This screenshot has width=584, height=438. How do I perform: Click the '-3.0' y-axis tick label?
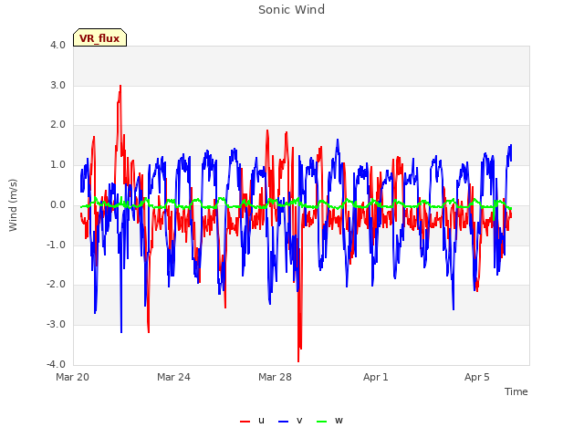point(56,325)
